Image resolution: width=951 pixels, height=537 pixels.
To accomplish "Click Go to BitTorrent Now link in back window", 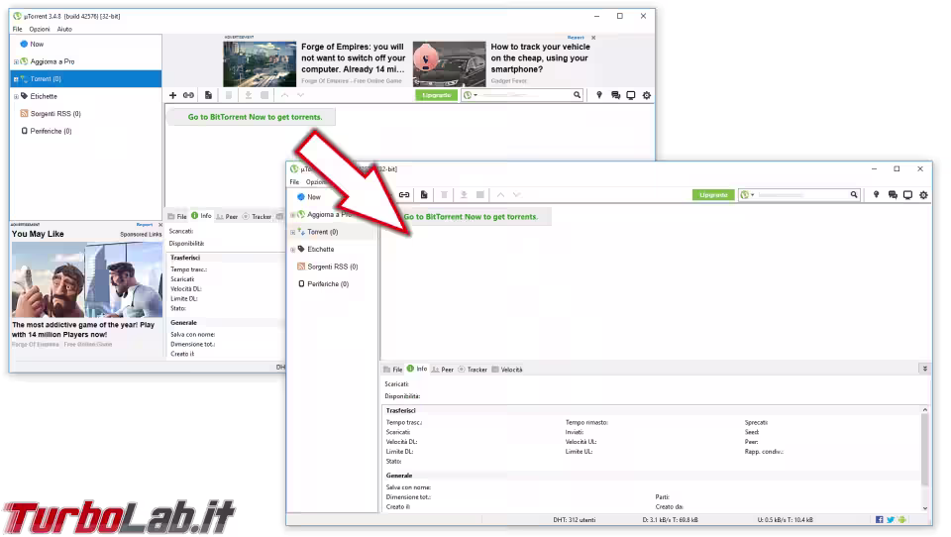I will tap(255, 117).
